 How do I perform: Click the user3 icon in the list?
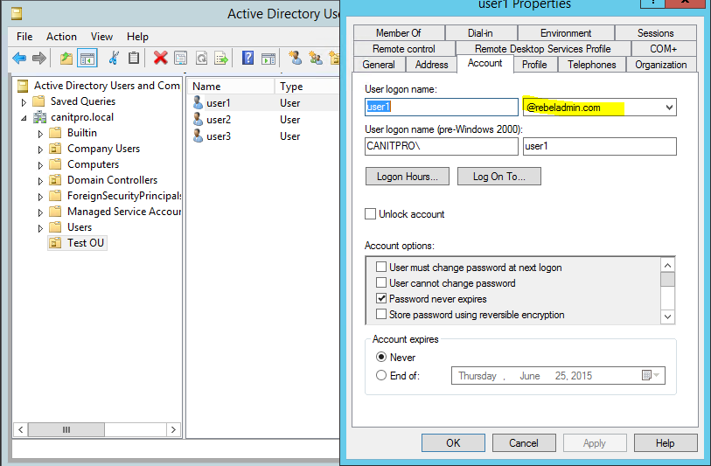198,136
